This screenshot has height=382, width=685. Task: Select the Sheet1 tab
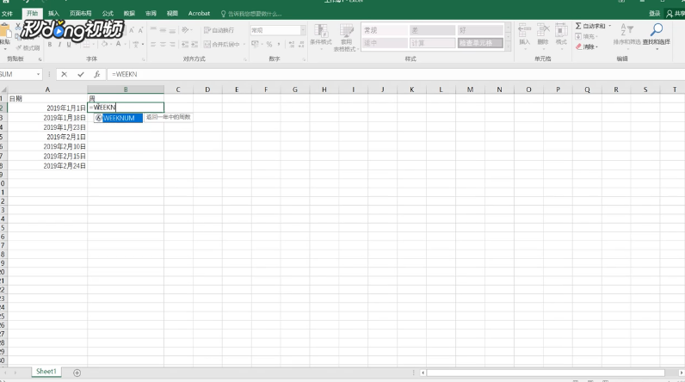click(x=46, y=372)
